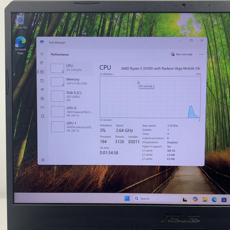Open the Services icon in sidebar
The image size is (230, 230).
(x=43, y=116)
